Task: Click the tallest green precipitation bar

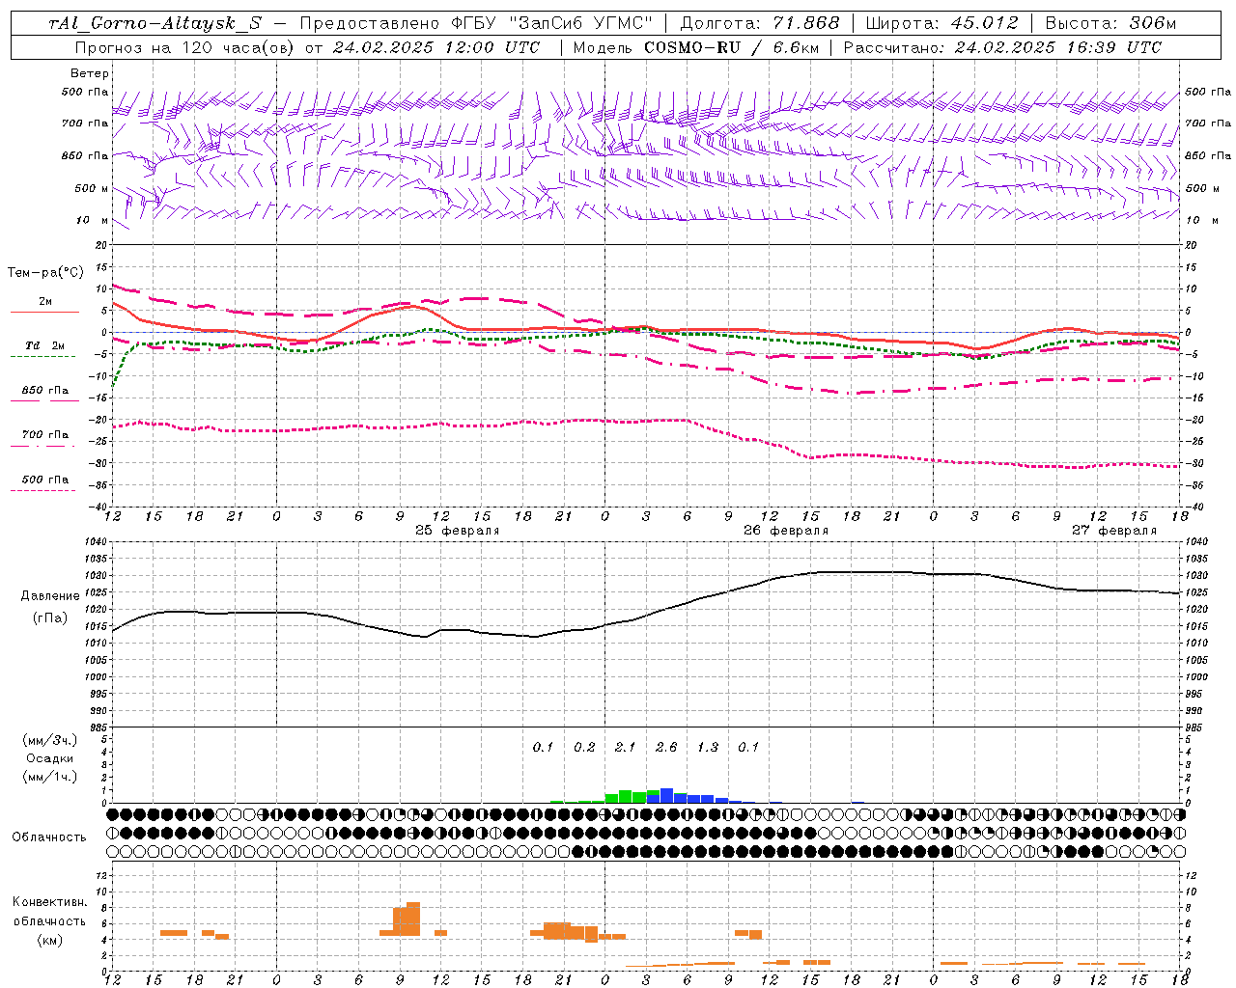Action: click(x=626, y=797)
